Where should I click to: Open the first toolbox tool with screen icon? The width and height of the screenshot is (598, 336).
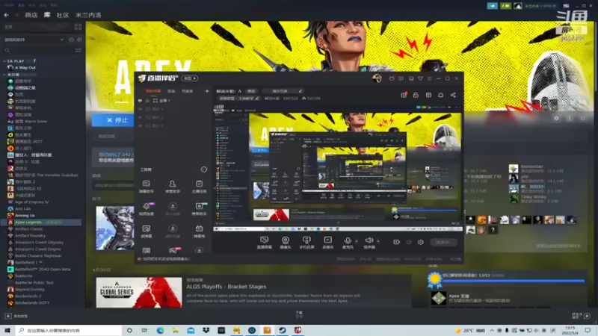(146, 187)
